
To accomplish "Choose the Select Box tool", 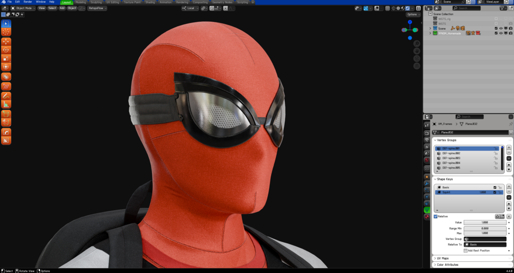I will tap(6, 23).
